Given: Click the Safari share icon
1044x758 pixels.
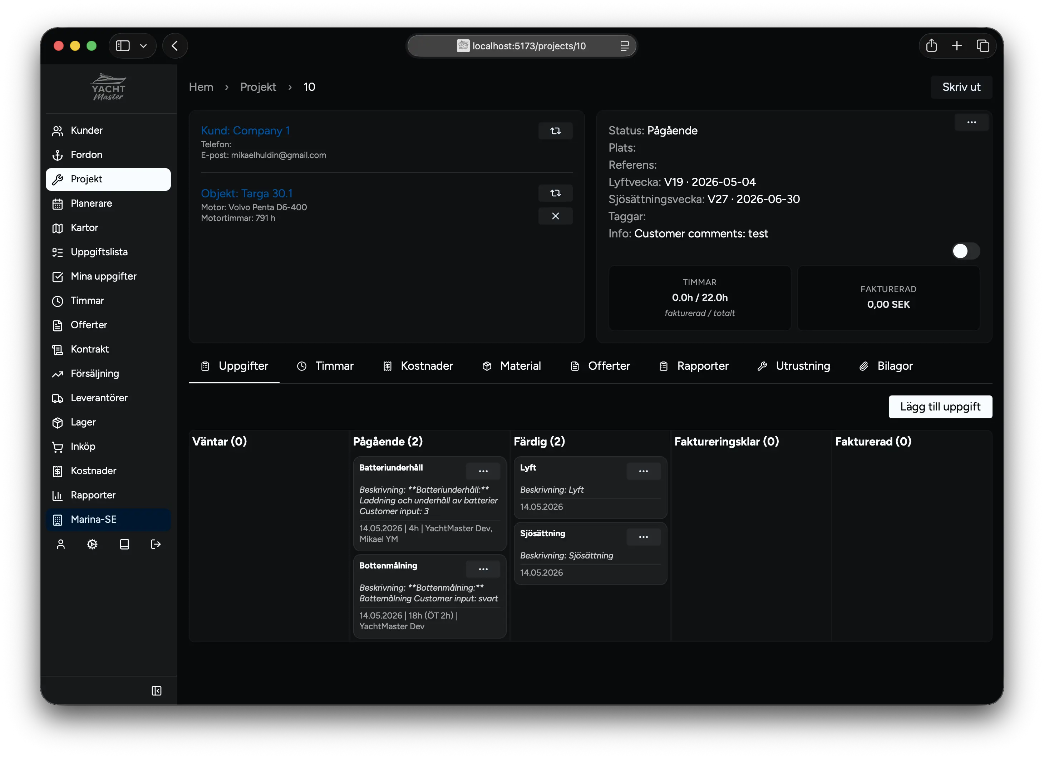Looking at the screenshot, I should pos(931,45).
